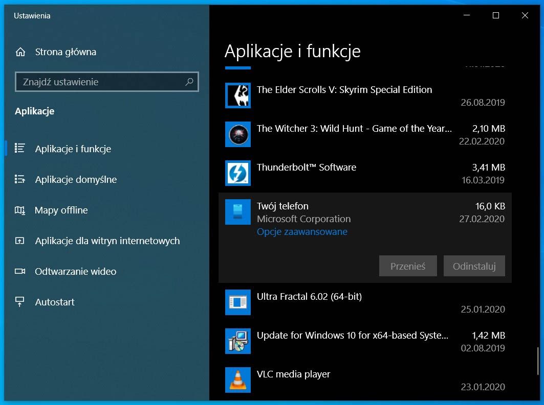Click the Aplikacje i funkcje page heading
The height and width of the screenshot is (405, 544).
[292, 51]
